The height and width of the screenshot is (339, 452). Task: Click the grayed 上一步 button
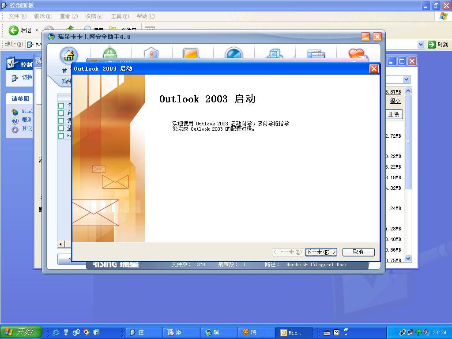point(287,252)
